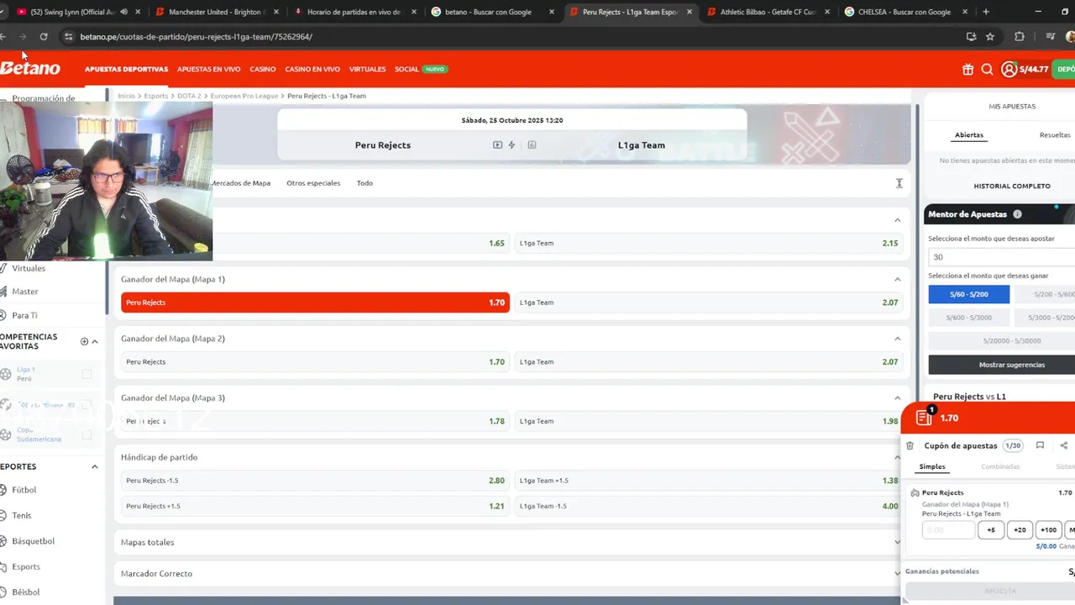This screenshot has height=605, width=1075.
Task: Go to Apuestas en Vivo menu
Action: (208, 69)
